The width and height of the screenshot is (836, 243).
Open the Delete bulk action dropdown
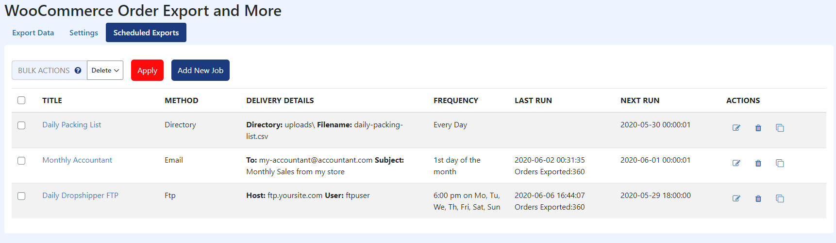click(105, 70)
